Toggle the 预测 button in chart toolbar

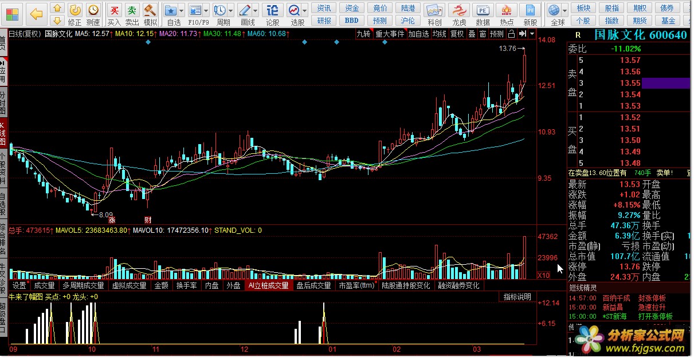[496, 34]
